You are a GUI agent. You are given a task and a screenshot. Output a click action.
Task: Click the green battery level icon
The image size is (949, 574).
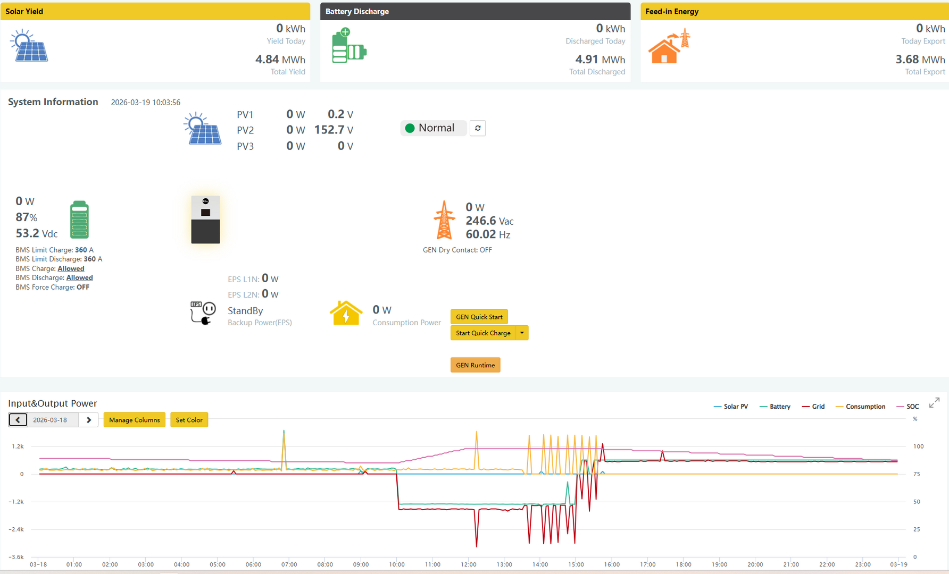[79, 220]
